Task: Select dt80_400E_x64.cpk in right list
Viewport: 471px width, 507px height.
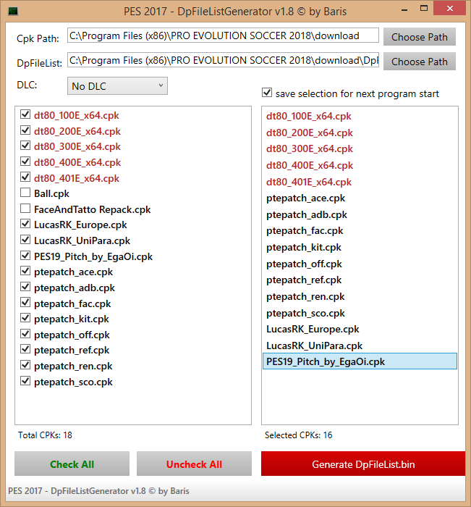Action: pos(360,165)
